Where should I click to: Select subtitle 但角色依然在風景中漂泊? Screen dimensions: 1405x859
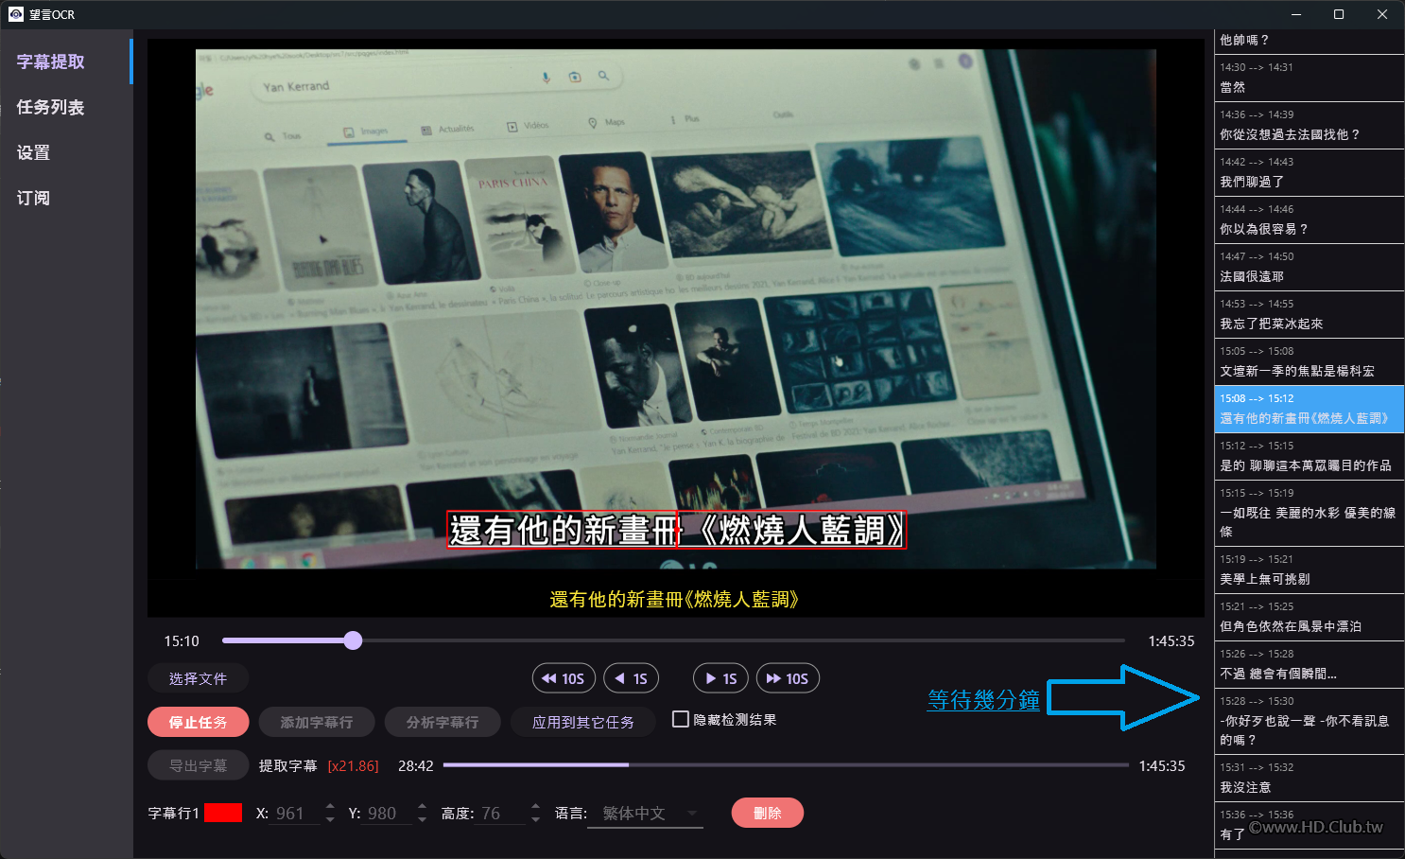click(x=1309, y=617)
